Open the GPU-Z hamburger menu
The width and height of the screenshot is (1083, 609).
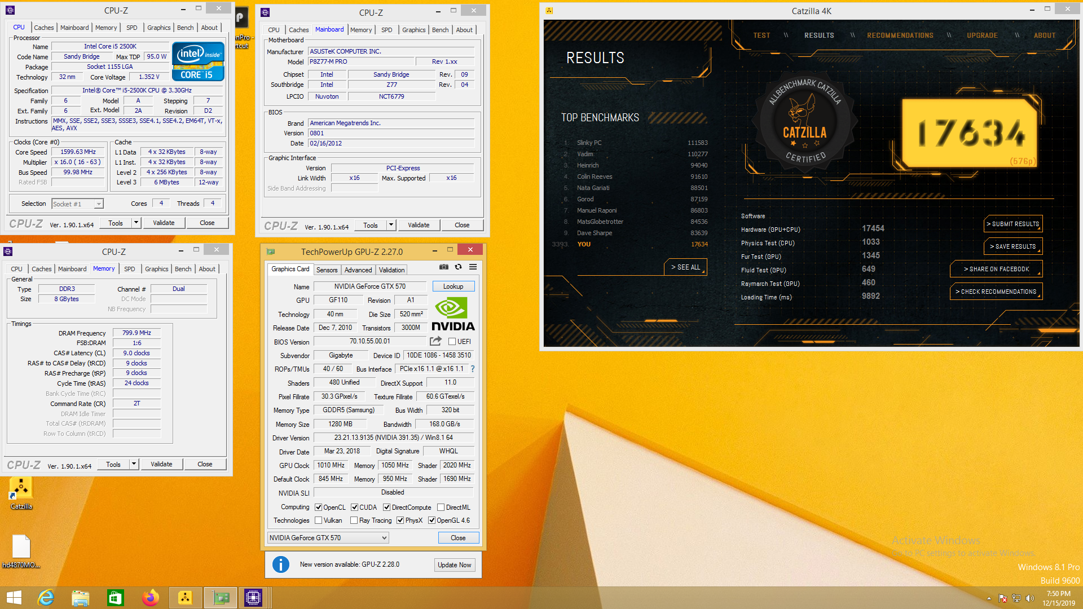pos(473,267)
